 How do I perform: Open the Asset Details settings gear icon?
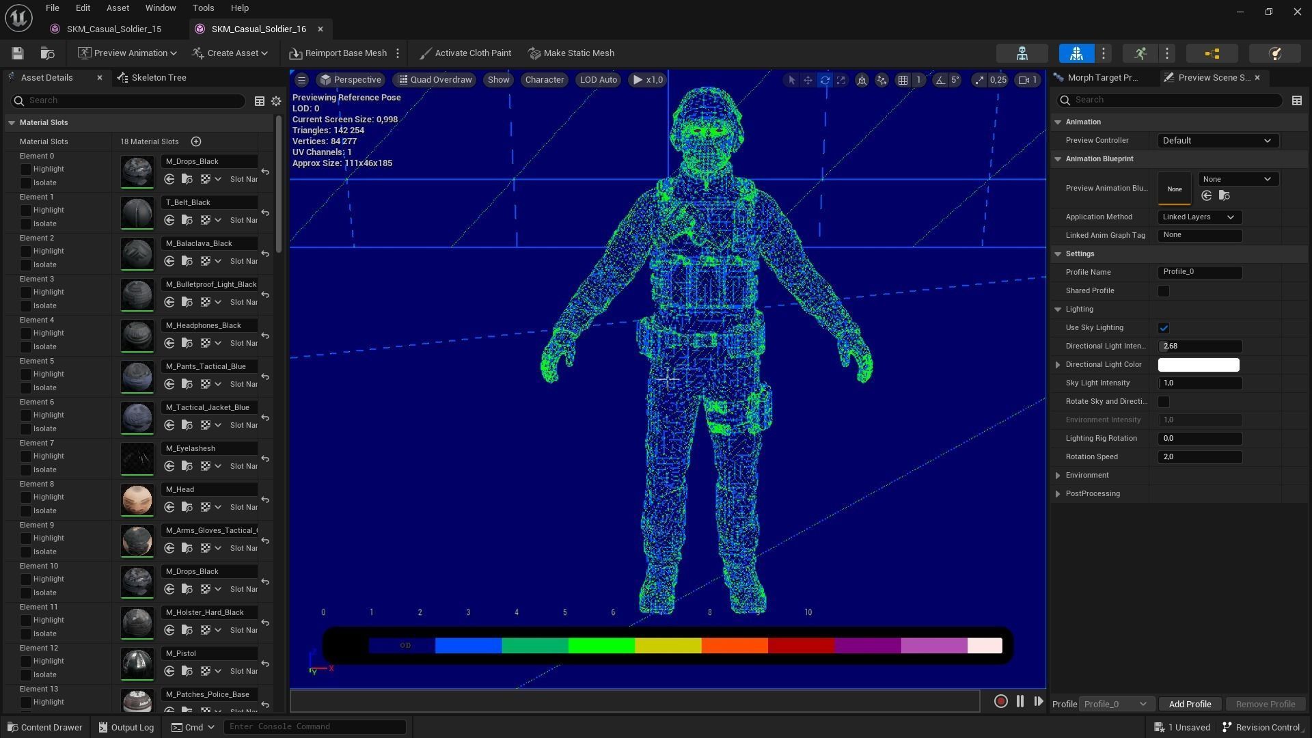[x=276, y=101]
